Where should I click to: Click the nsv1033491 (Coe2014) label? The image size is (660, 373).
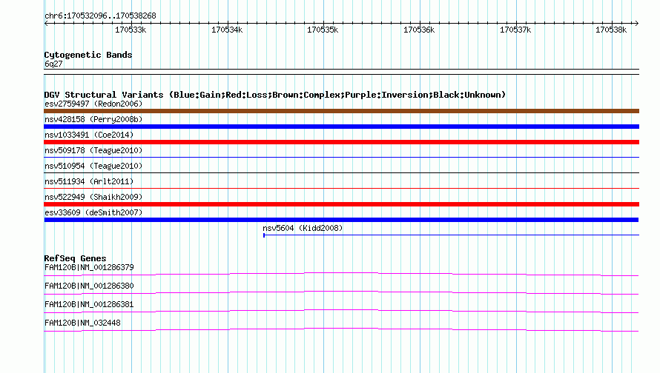(x=89, y=135)
